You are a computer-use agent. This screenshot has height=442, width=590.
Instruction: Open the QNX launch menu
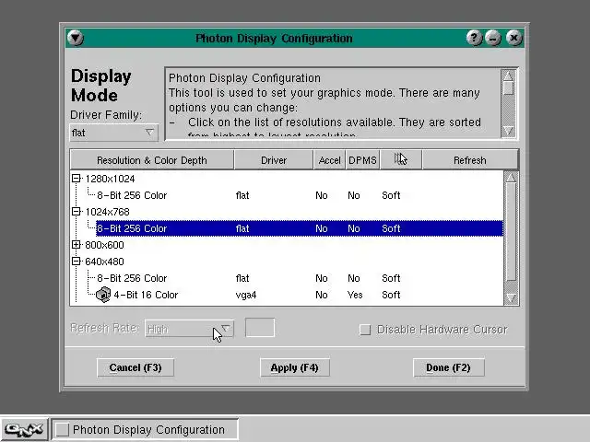24,430
